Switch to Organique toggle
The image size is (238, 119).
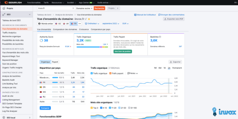point(46,62)
